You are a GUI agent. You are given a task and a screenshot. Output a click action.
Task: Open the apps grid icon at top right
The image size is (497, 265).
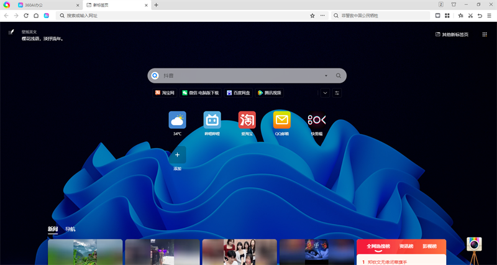[485, 35]
